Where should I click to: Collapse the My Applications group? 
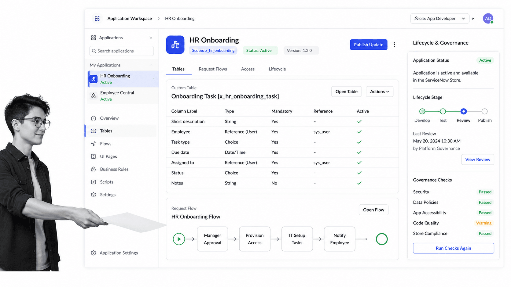151,65
